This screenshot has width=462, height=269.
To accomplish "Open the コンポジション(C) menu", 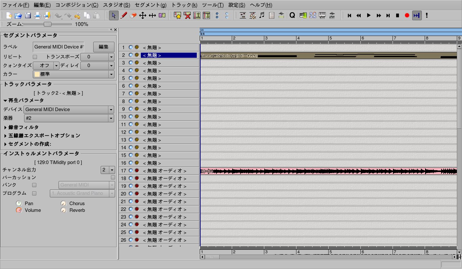I will [77, 5].
